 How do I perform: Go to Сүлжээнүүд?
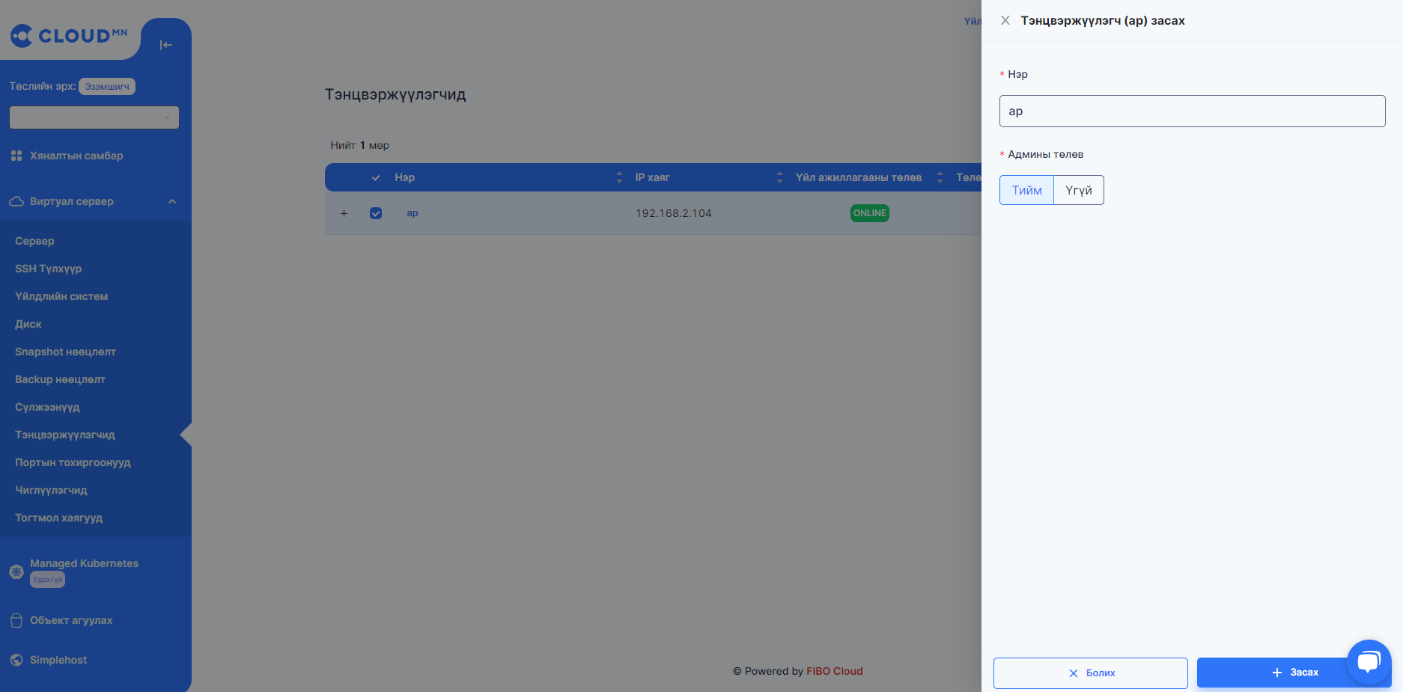[x=47, y=407]
